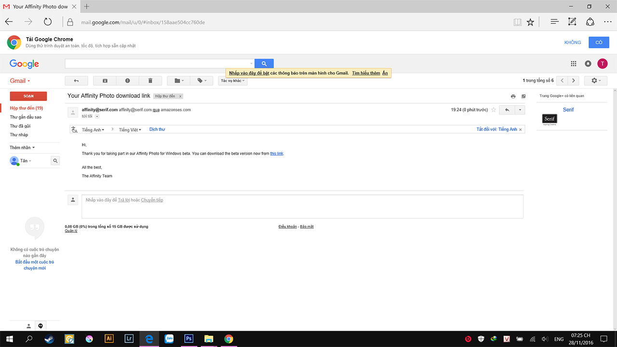Screen dimensions: 617x347
Task: Click 'Tắt đối với: Tiếng Anh'
Action: (496, 130)
